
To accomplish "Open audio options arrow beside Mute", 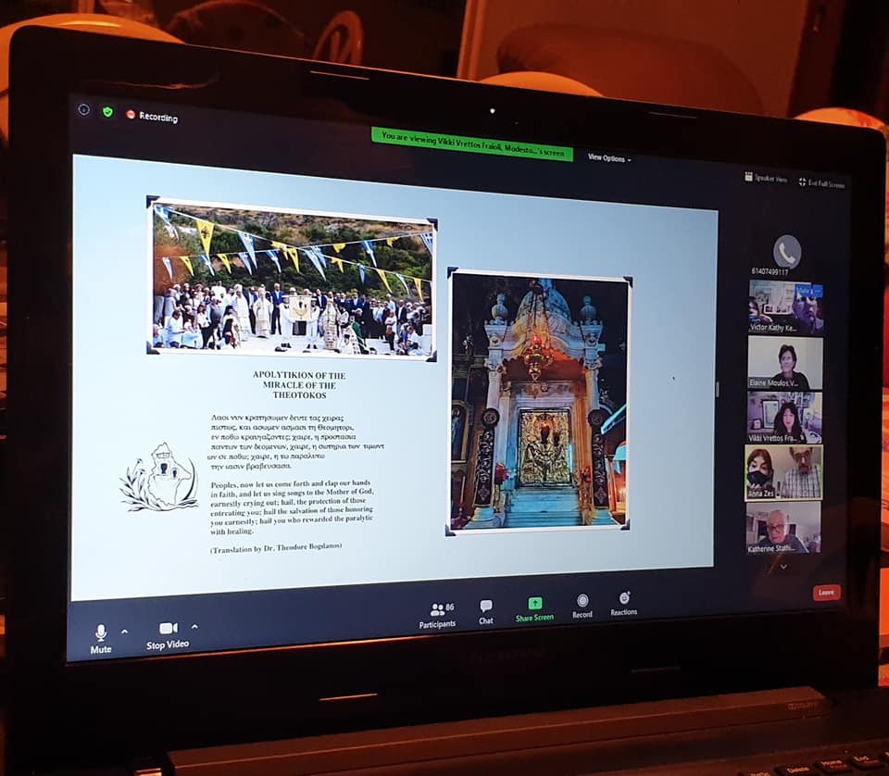I will (x=125, y=631).
